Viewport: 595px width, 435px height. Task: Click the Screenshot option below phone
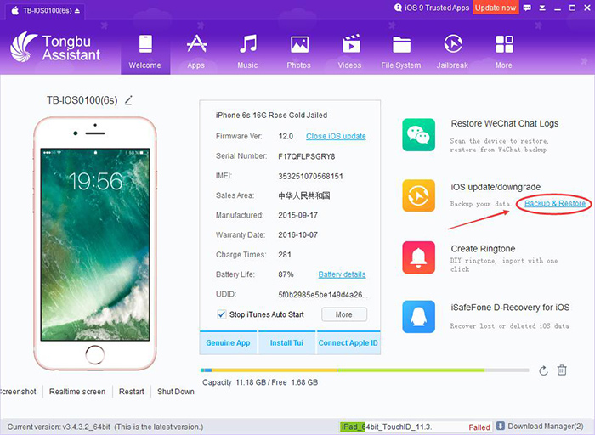18,392
